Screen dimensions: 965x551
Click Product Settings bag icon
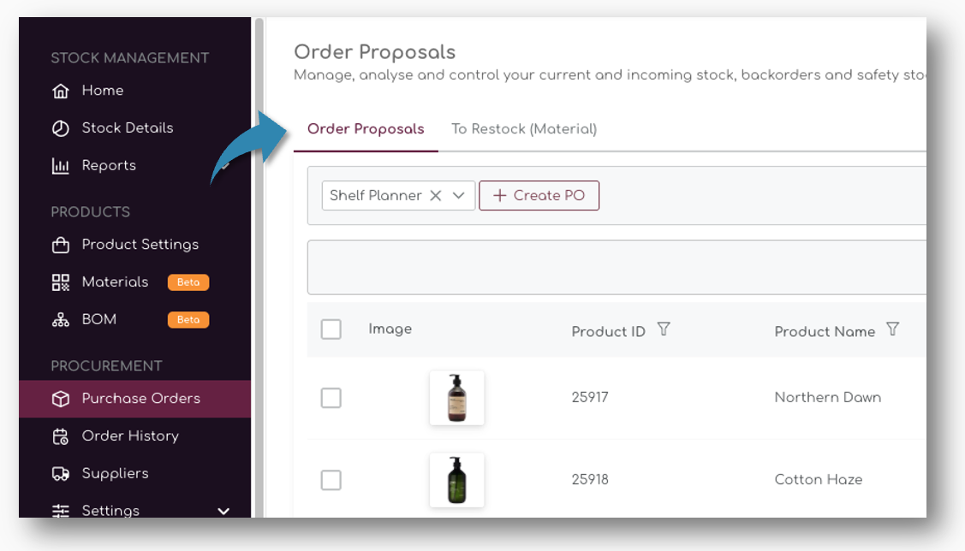pos(60,245)
